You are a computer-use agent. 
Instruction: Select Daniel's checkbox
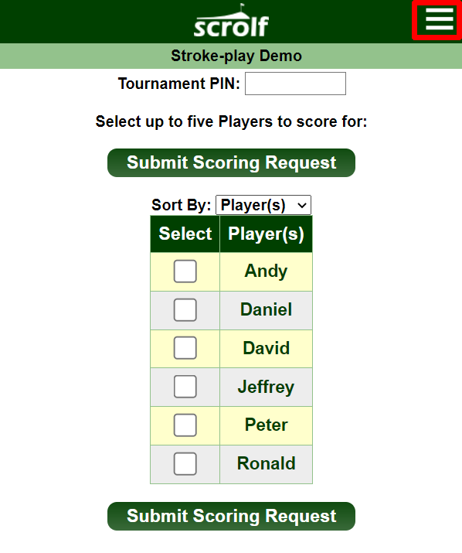(x=185, y=309)
